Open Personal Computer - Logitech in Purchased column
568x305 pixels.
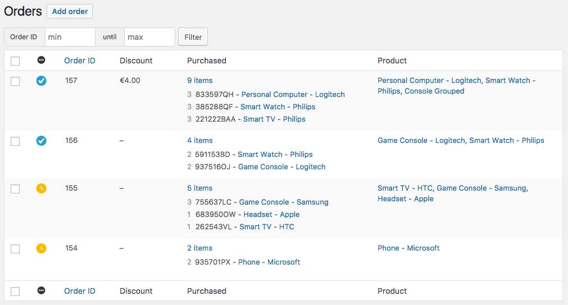[293, 94]
